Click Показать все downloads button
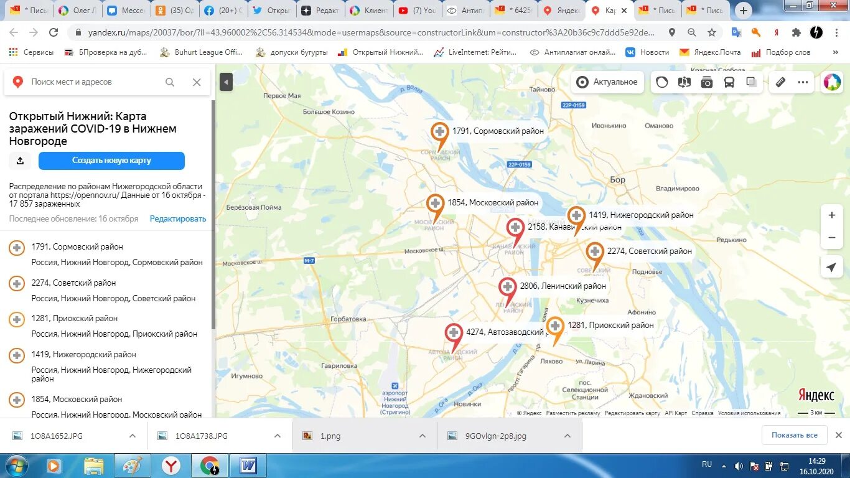This screenshot has width=850, height=478. [795, 435]
